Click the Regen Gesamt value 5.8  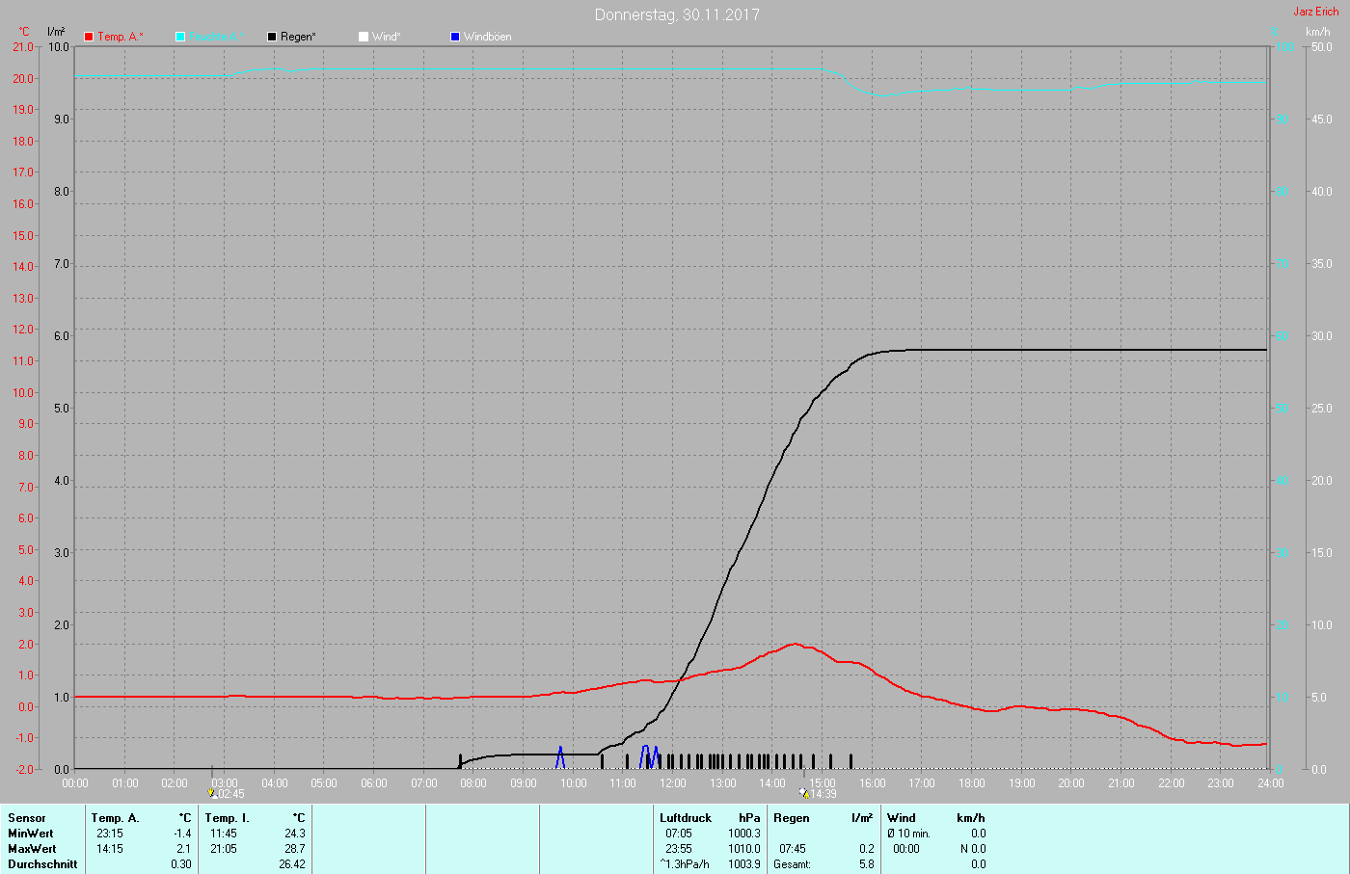point(866,864)
